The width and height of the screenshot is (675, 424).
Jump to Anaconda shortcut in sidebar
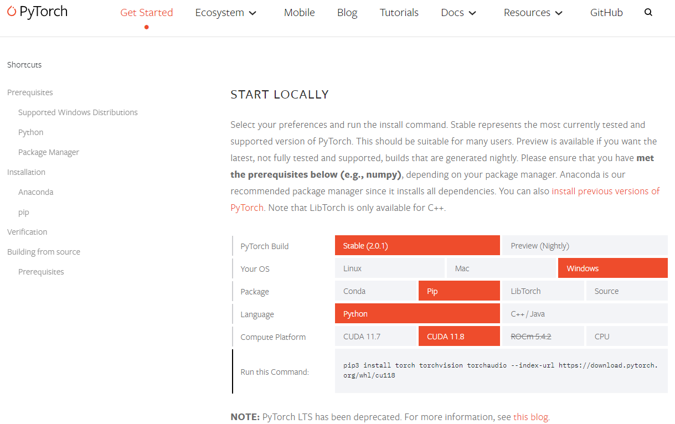(35, 192)
